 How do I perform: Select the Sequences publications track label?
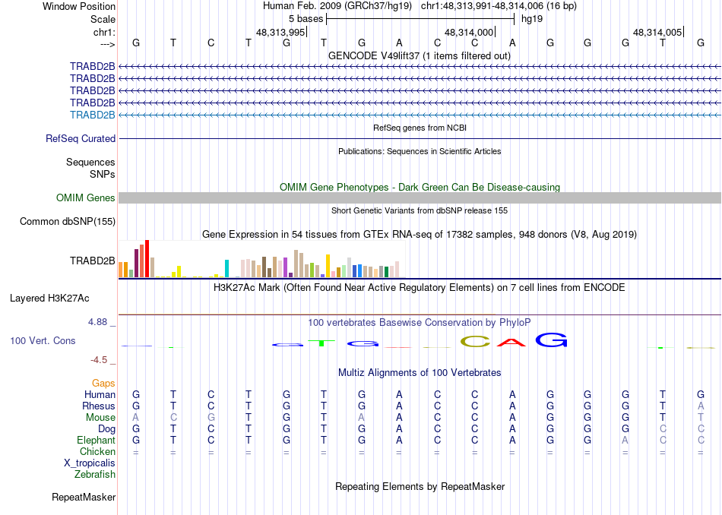[90, 162]
